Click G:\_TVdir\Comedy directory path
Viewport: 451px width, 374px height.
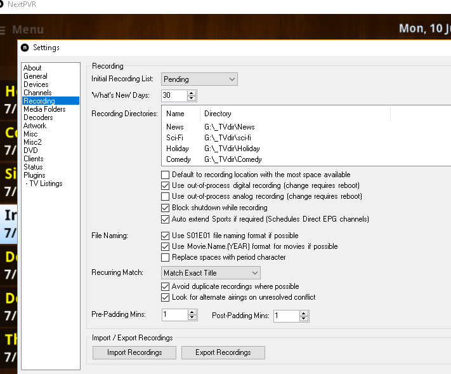click(x=233, y=159)
